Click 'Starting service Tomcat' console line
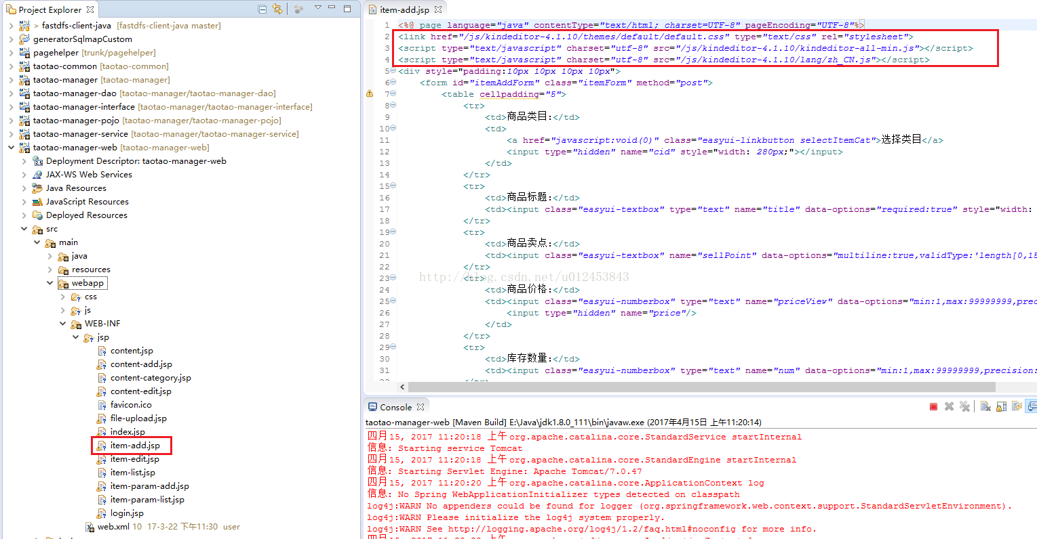 [445, 448]
